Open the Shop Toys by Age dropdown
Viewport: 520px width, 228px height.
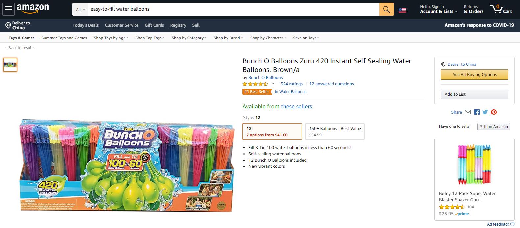111,38
